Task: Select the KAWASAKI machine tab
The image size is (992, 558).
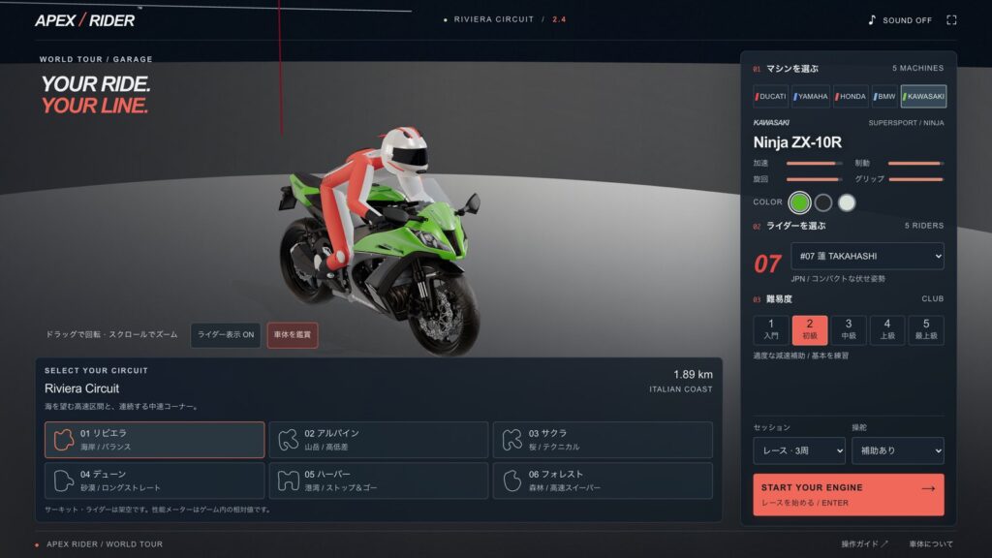Action: coord(923,96)
